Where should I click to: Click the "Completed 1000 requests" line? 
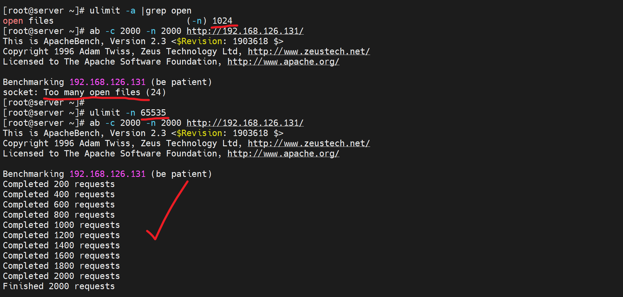[61, 225]
